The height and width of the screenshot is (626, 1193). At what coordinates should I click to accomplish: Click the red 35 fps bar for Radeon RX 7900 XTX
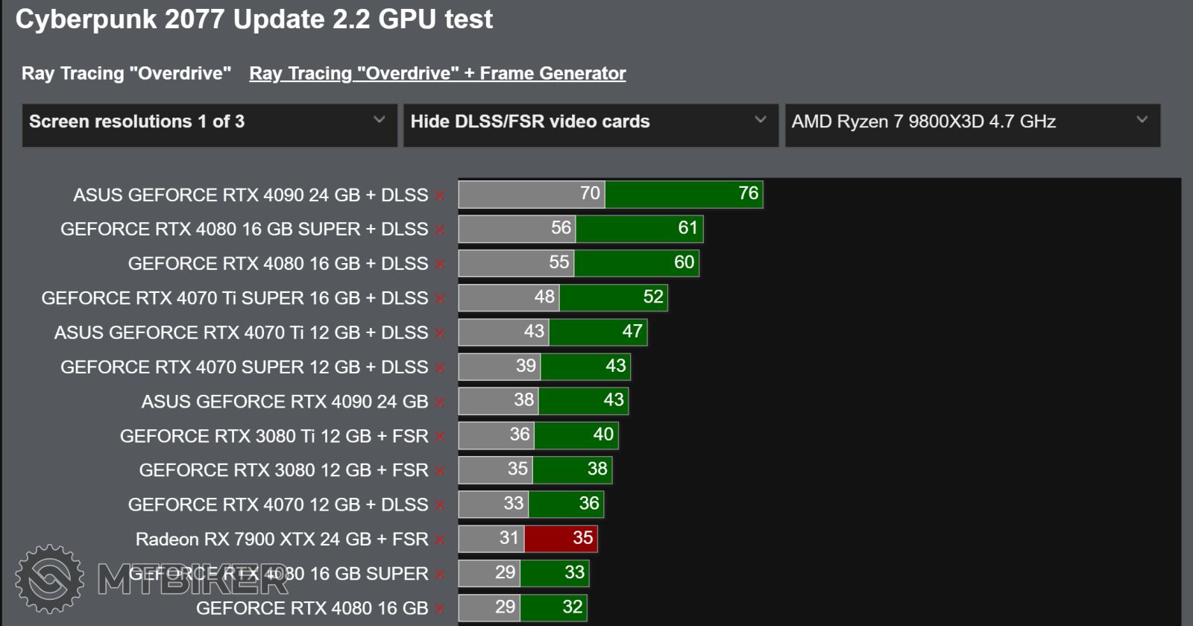point(560,539)
